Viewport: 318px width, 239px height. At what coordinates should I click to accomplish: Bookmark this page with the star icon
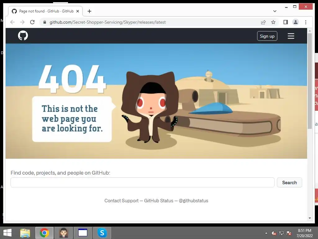coord(273,22)
